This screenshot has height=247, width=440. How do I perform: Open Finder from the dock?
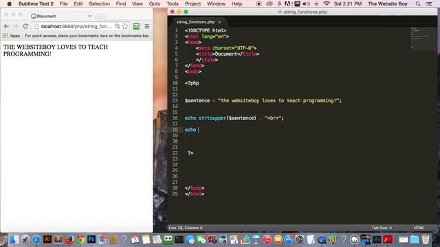(x=14, y=239)
